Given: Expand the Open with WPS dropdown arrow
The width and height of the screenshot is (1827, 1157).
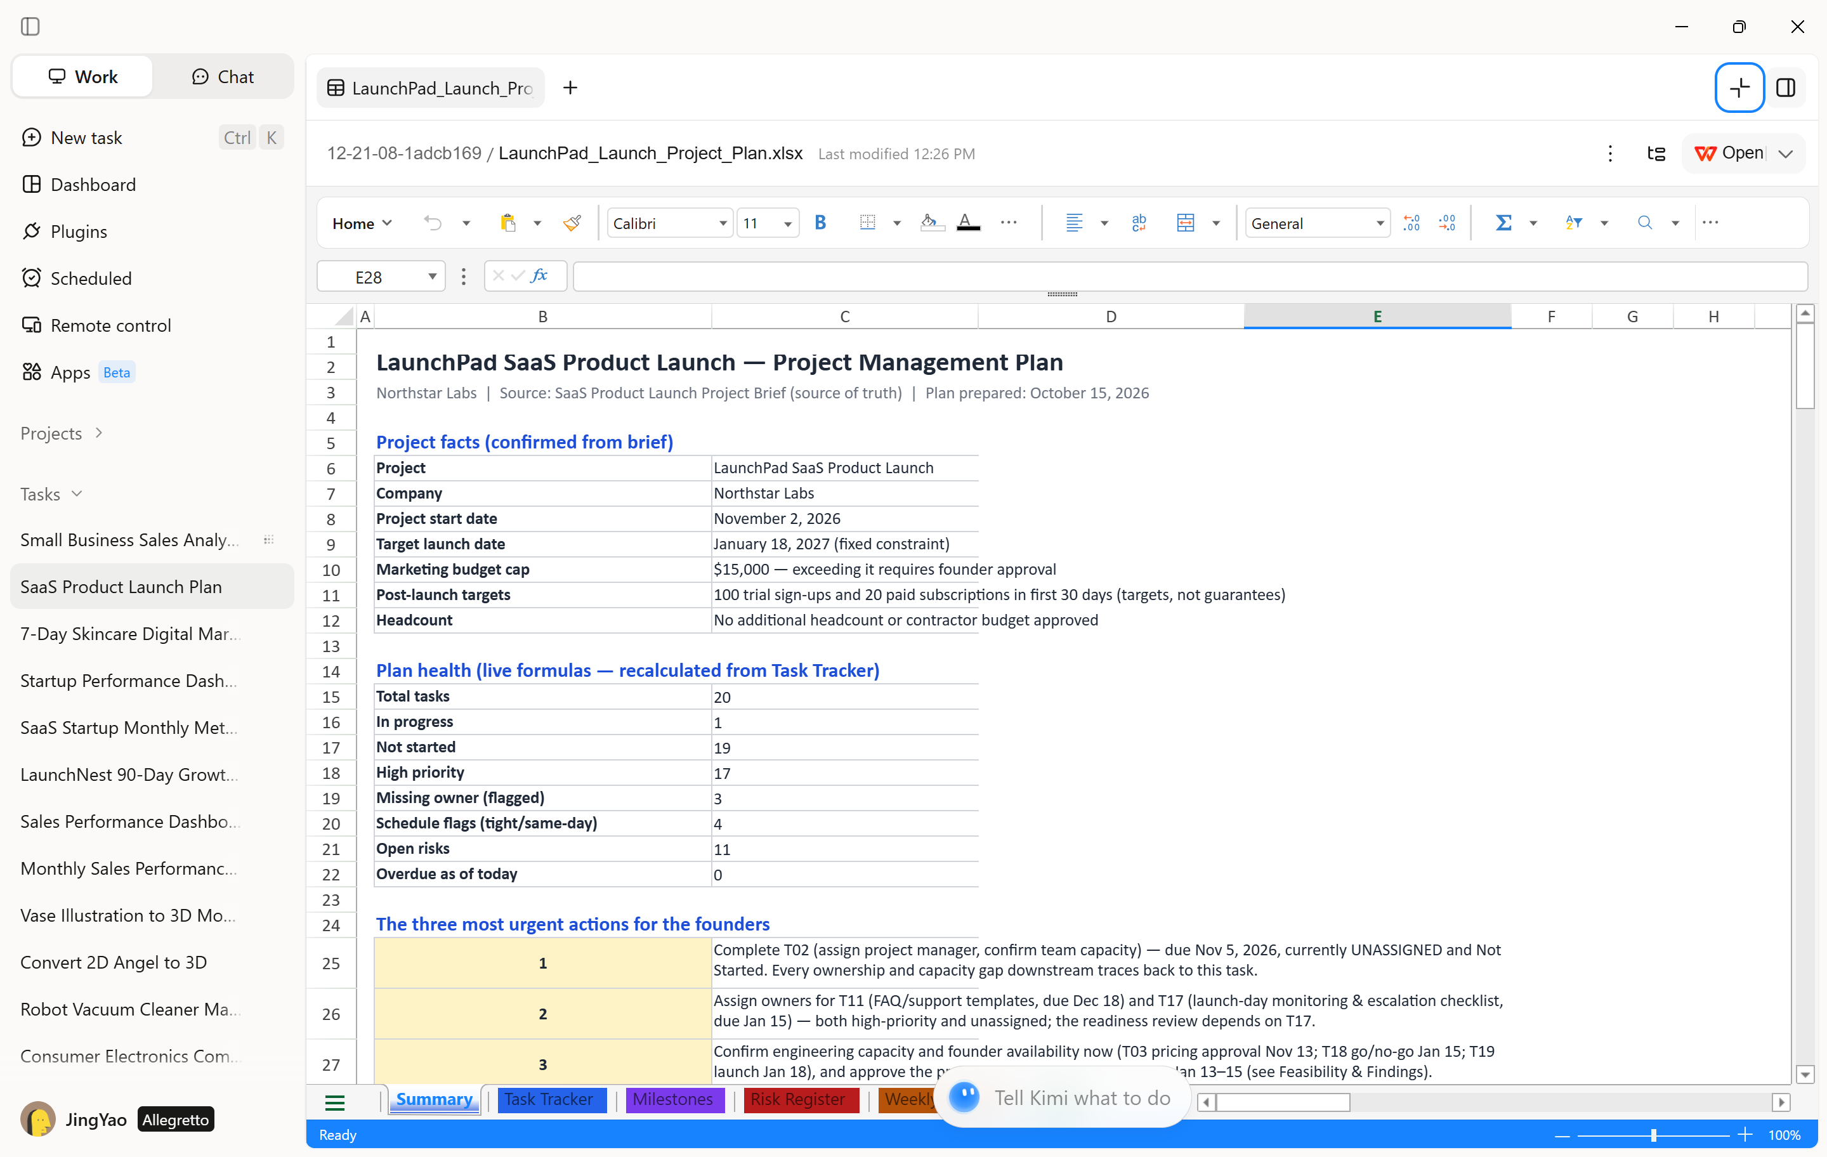Looking at the screenshot, I should pyautogui.click(x=1786, y=154).
